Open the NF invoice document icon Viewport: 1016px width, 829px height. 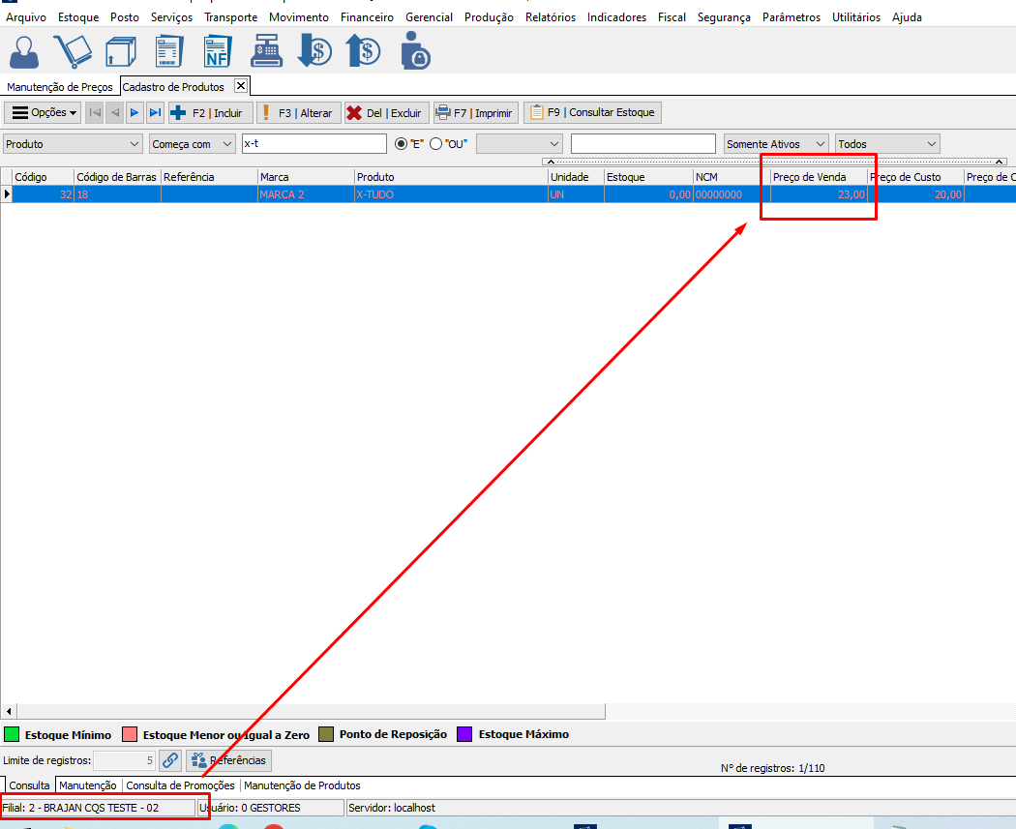tap(217, 51)
